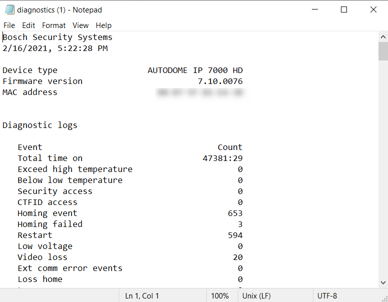Click the 'Homing failed' row label
The height and width of the screenshot is (302, 388).
click(50, 224)
